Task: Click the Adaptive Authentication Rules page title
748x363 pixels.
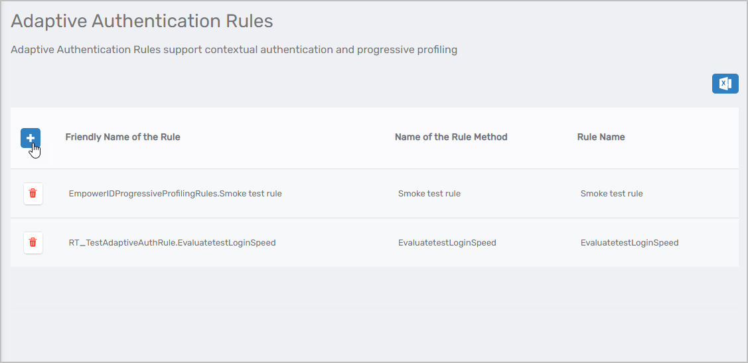Action: click(142, 21)
